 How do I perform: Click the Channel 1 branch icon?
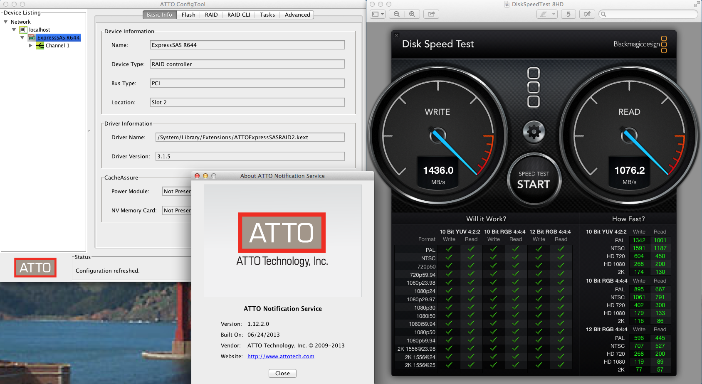(40, 46)
